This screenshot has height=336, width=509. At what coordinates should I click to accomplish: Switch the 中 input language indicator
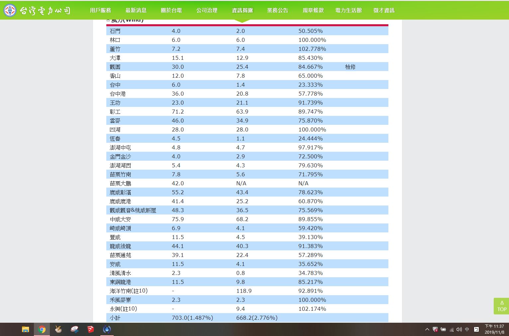click(x=467, y=329)
